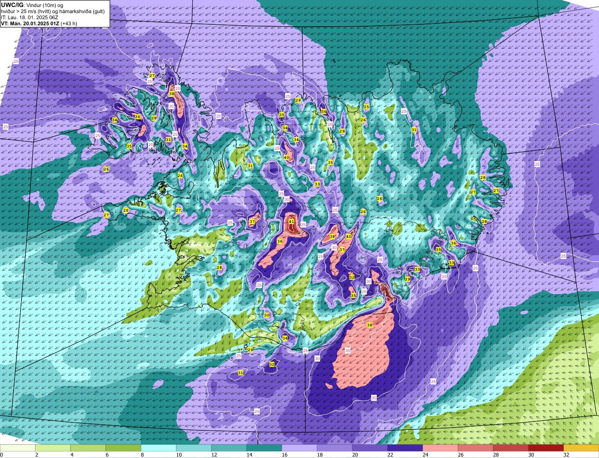
Task: Click the legend scale number 8
Action: click(141, 455)
